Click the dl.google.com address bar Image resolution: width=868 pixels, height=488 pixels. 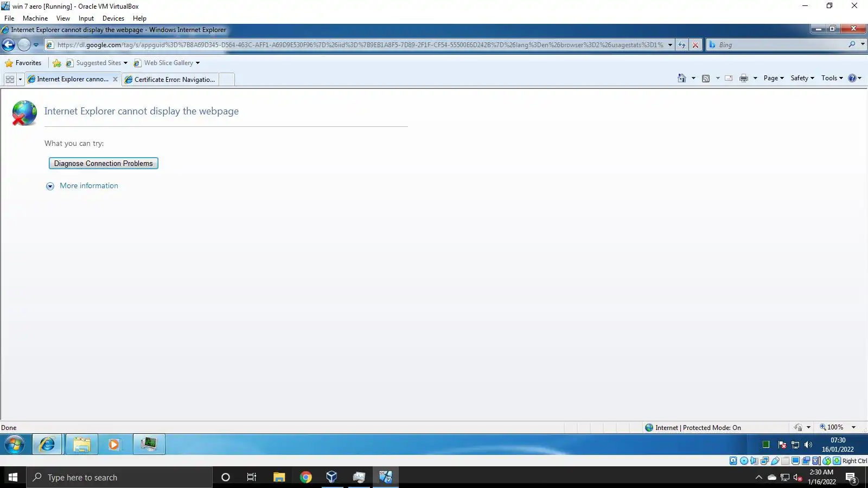coord(360,45)
